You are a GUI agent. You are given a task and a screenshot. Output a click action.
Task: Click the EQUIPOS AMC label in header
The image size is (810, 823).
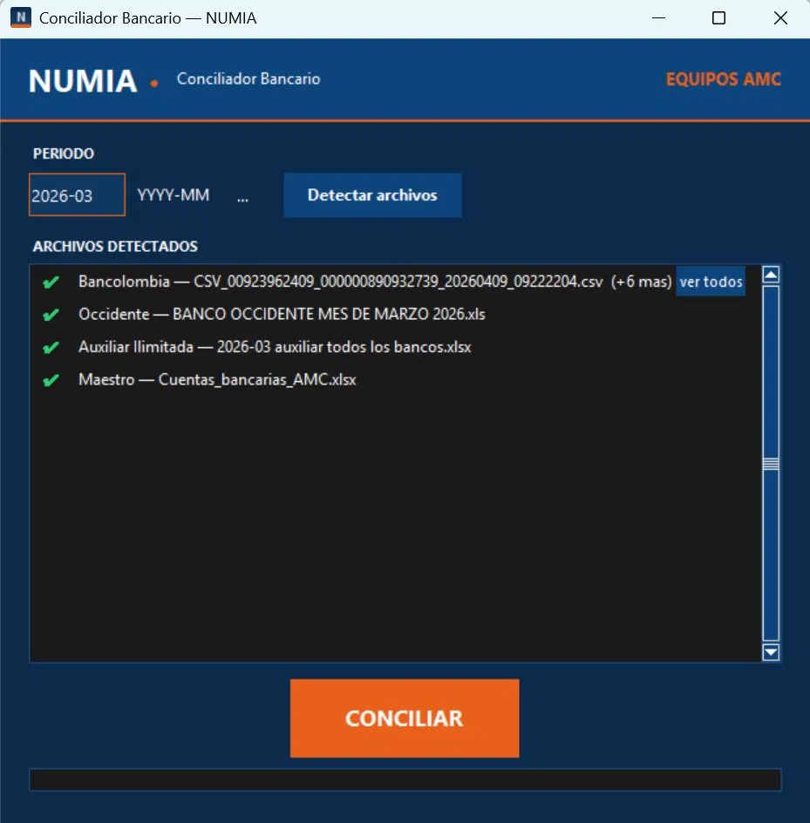point(724,79)
